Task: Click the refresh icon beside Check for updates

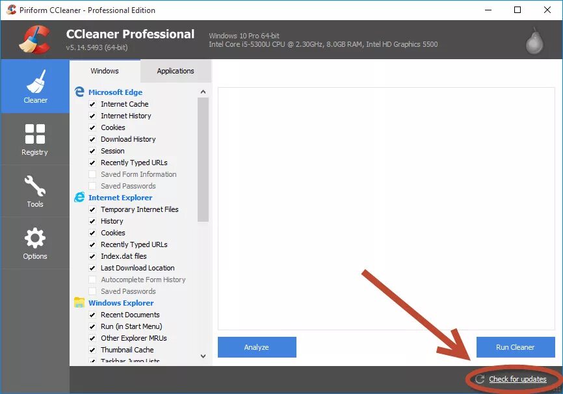Action: (480, 379)
